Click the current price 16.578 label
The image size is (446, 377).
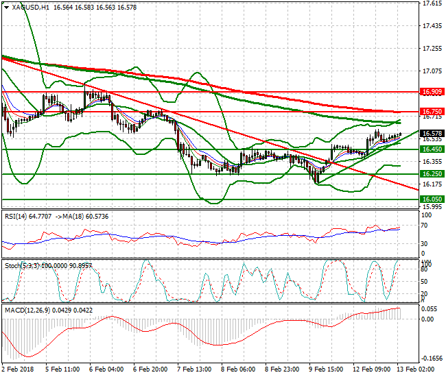tap(432, 134)
